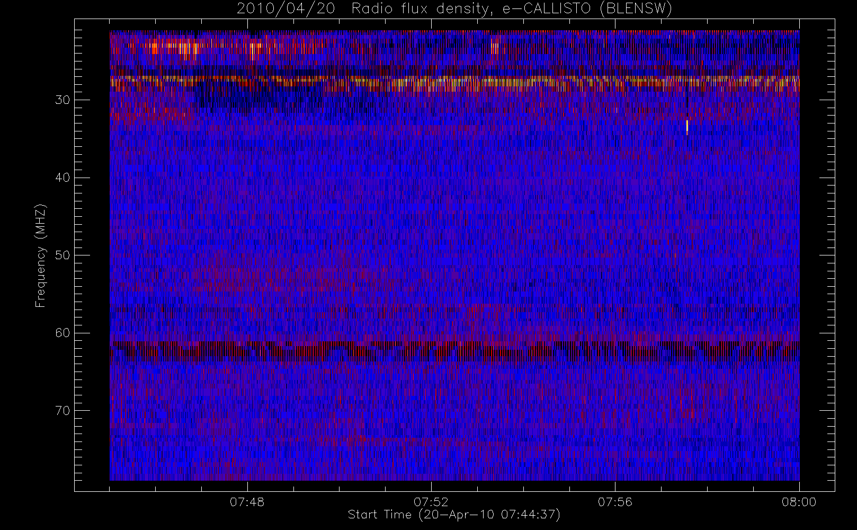
Task: Click the 07:52 time tick label
Action: pos(431,502)
